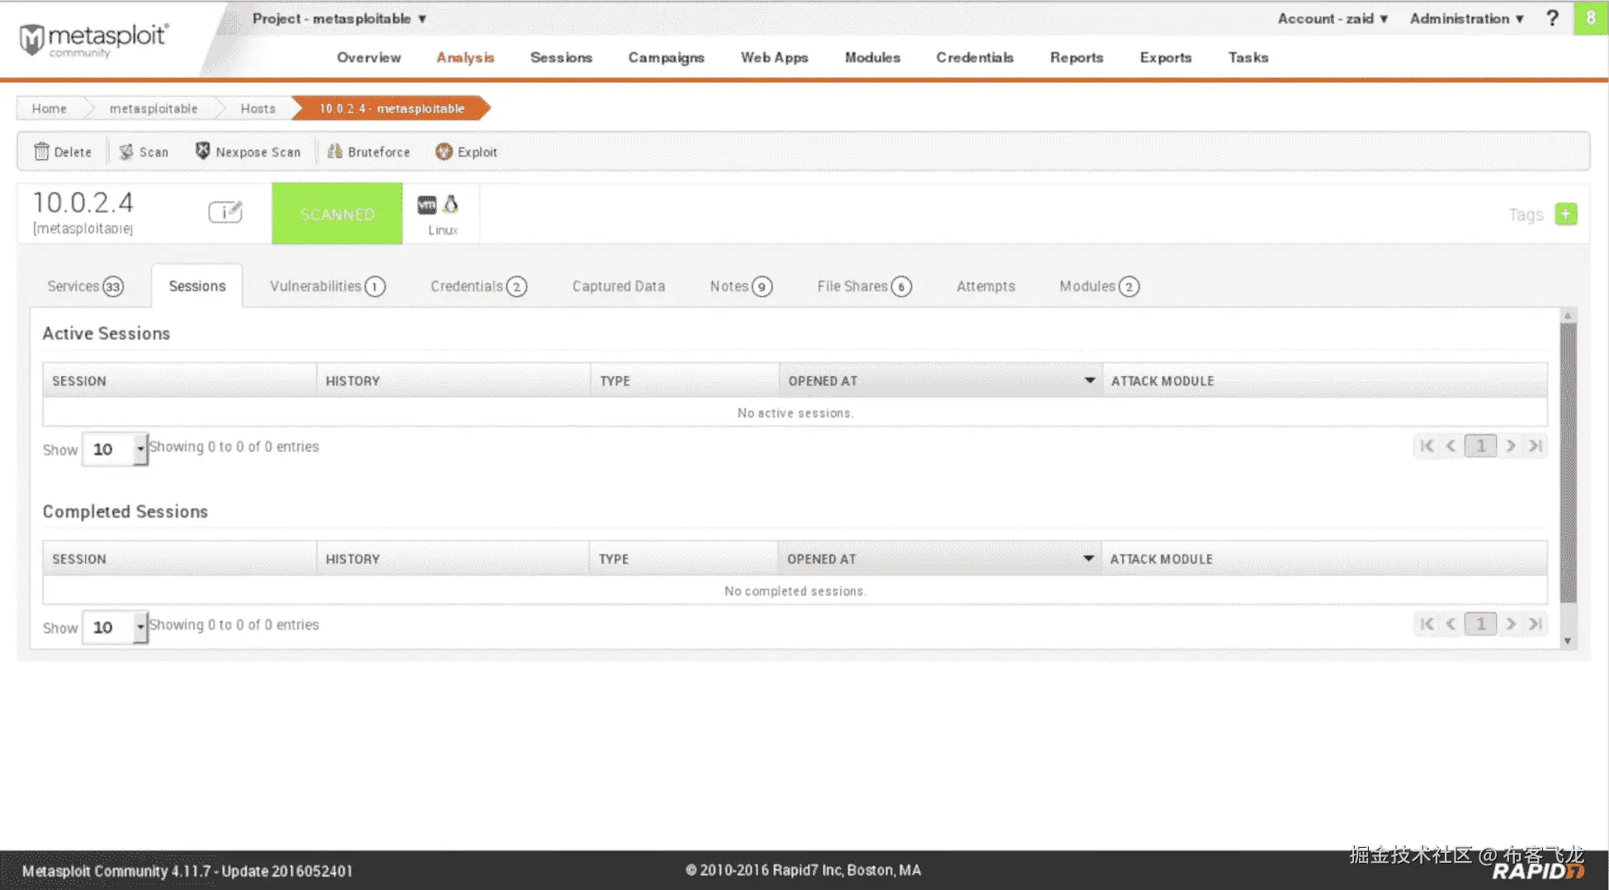Switch to the Captured Data tab
This screenshot has width=1609, height=890.
(x=618, y=286)
